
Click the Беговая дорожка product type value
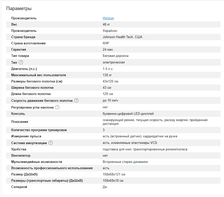(115, 56)
